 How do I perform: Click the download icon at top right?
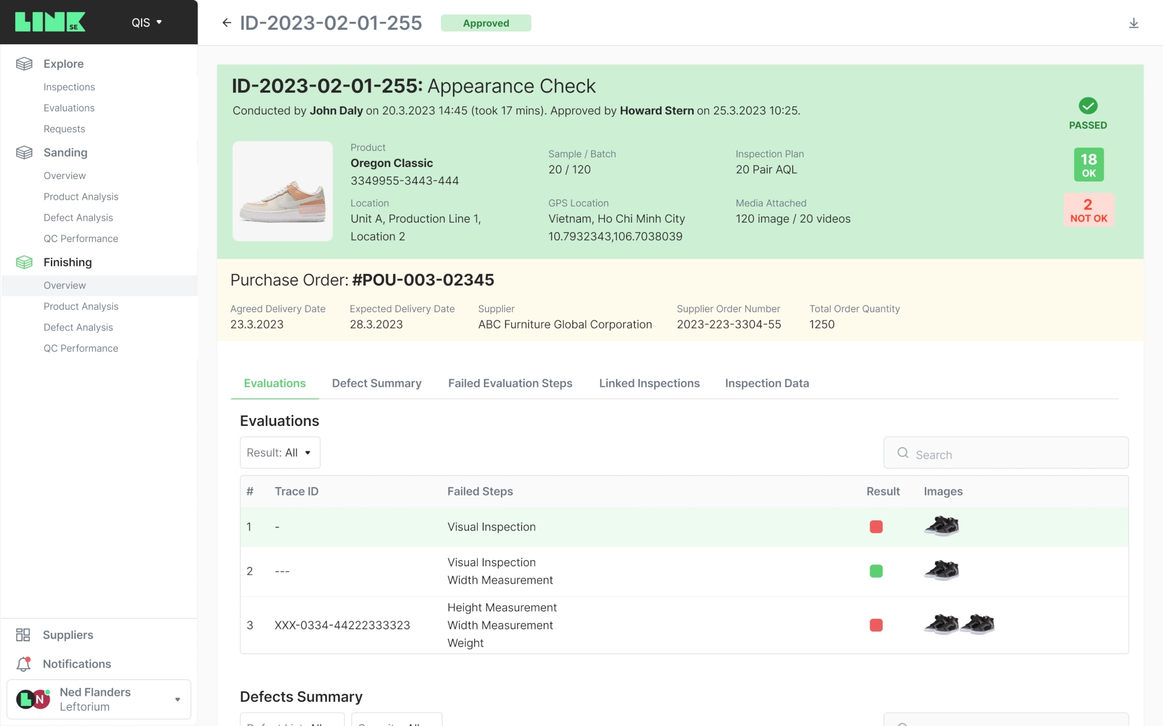point(1133,23)
